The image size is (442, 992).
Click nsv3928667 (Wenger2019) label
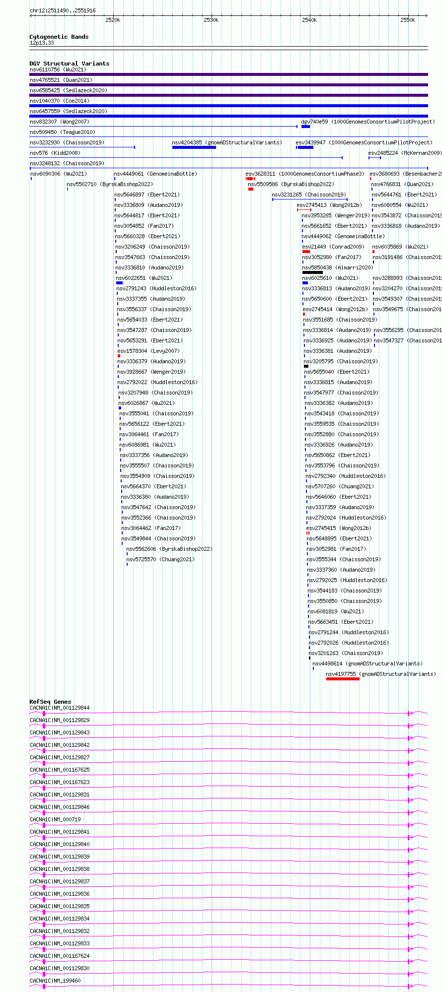click(151, 372)
